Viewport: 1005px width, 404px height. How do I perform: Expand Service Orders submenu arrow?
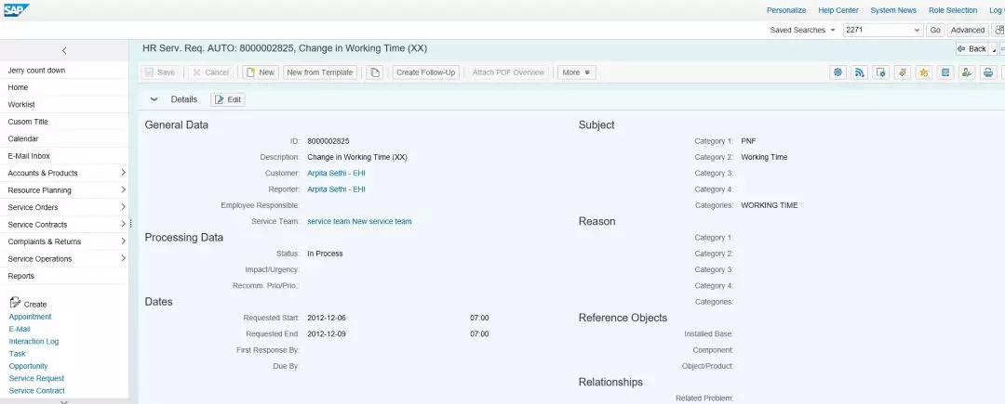pos(123,207)
